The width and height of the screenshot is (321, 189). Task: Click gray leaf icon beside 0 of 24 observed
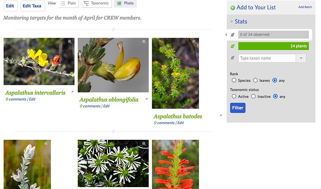(x=233, y=34)
